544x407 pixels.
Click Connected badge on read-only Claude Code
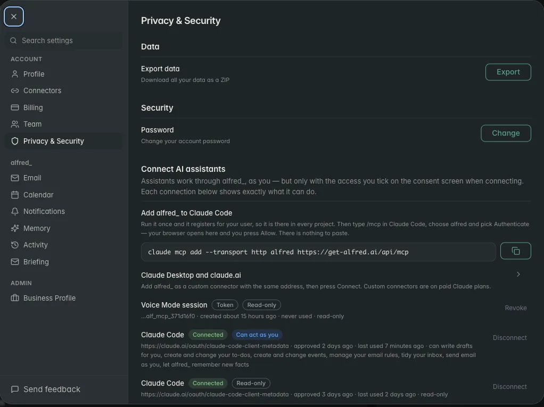pos(208,383)
